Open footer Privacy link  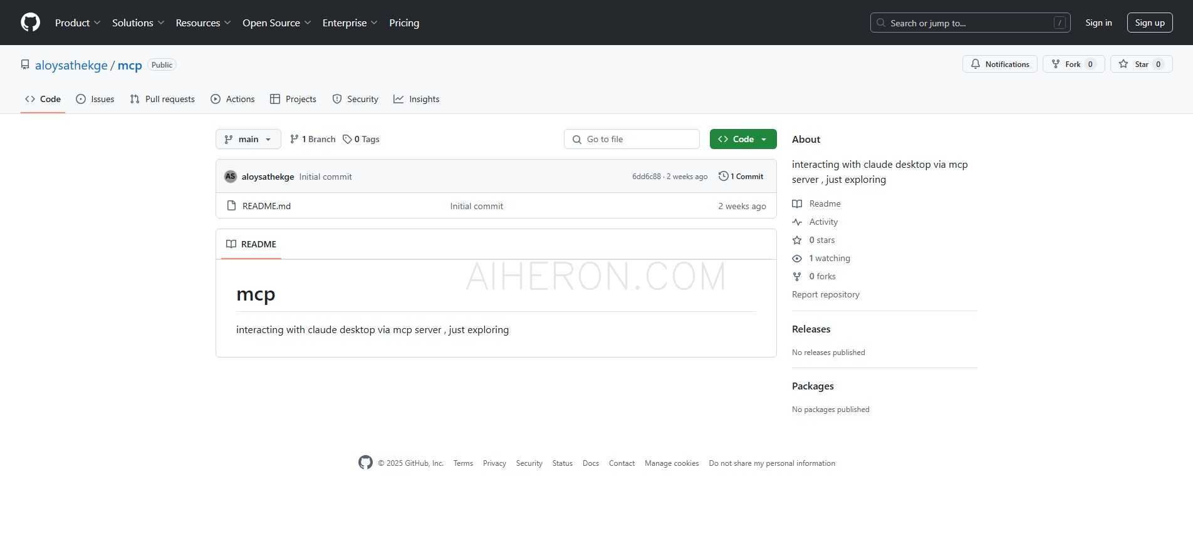pos(494,463)
